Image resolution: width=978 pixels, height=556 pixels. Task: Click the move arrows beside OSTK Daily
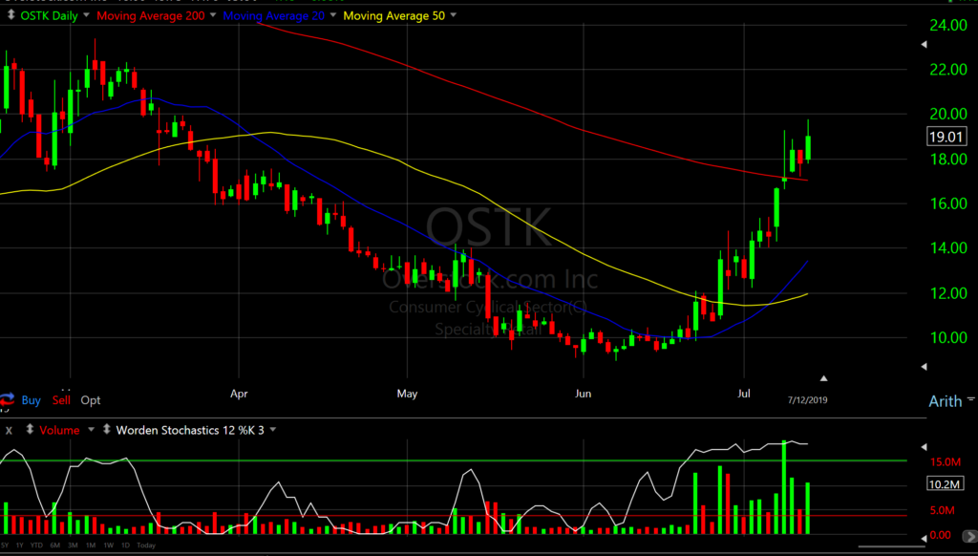pyautogui.click(x=11, y=15)
